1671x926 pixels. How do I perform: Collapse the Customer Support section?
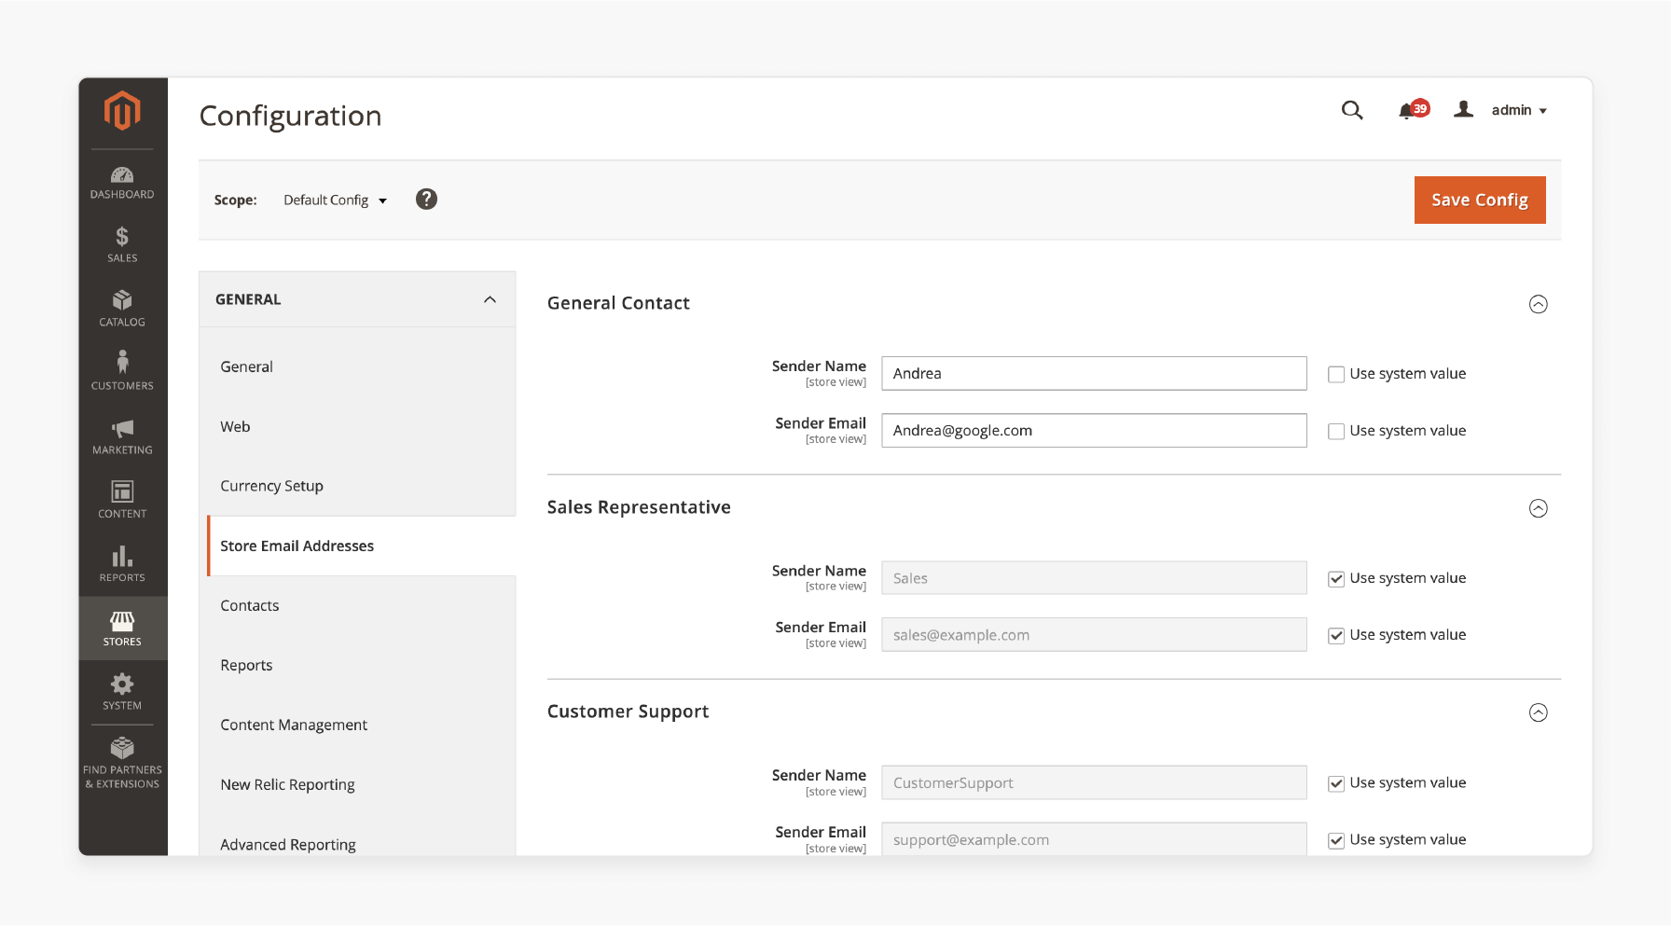1539,712
